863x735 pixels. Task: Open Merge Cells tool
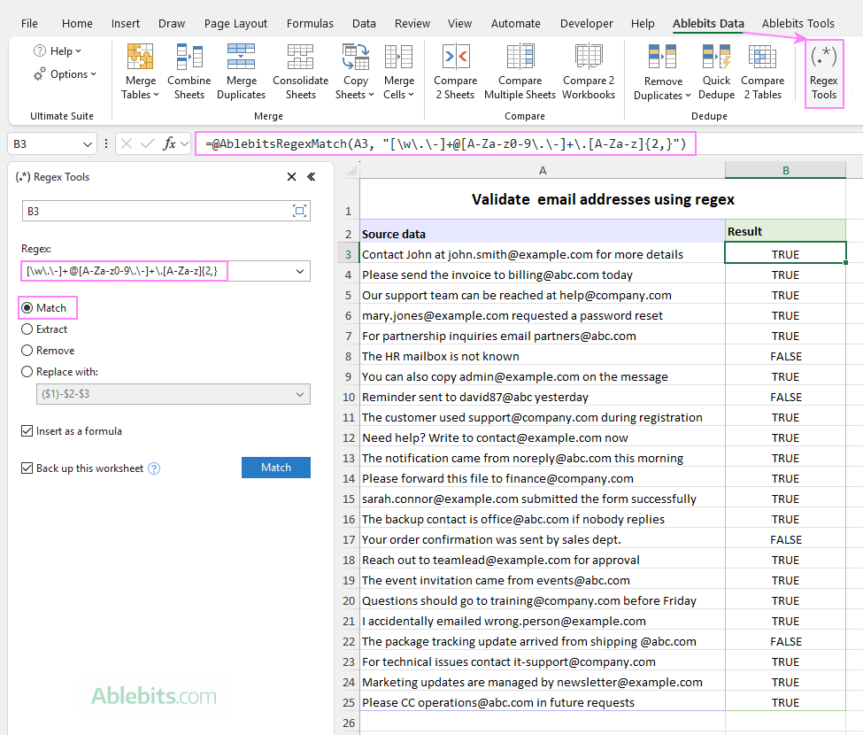click(x=398, y=72)
